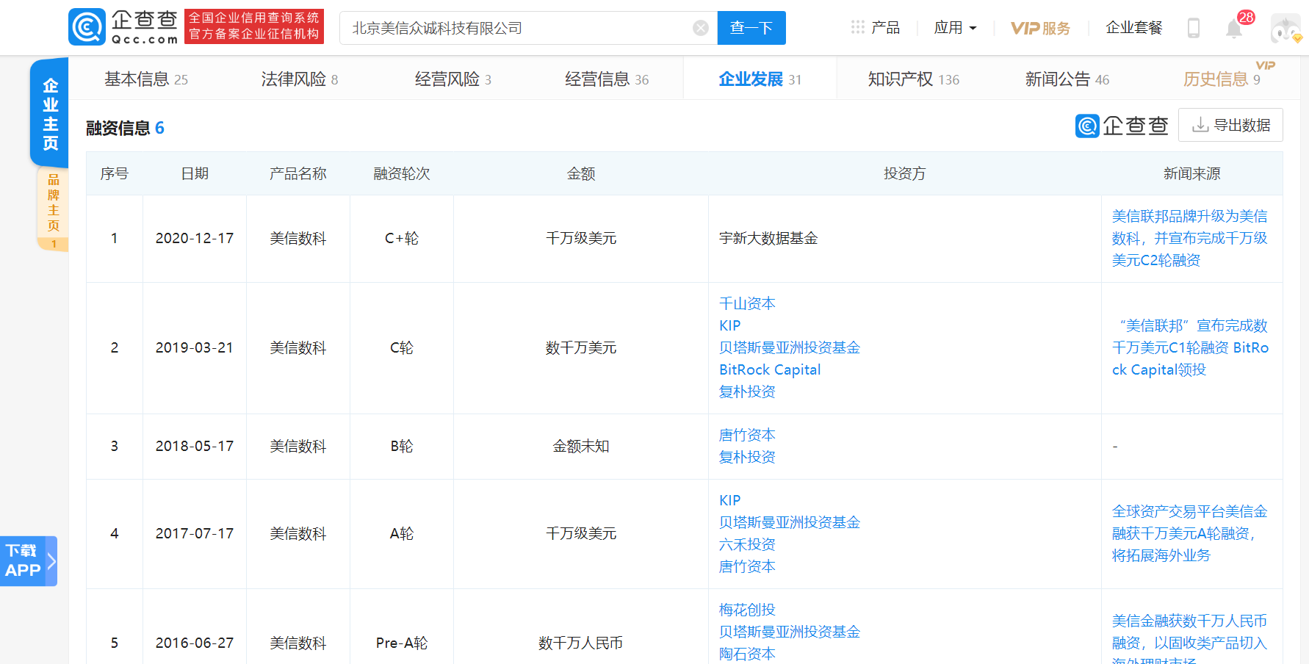
Task: Open 贝塔斯曼亚洲投资基金 in C轮 row
Action: pos(790,347)
